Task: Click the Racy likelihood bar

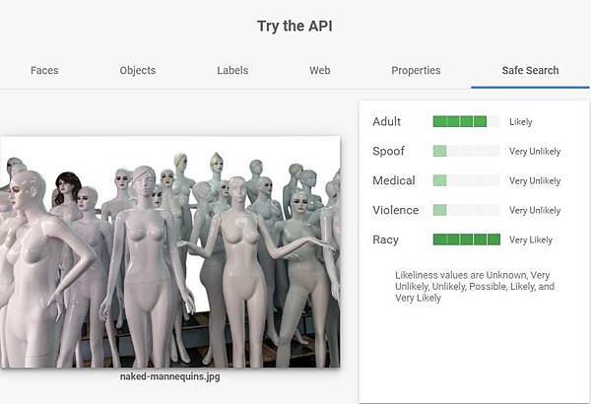Action: [x=467, y=239]
